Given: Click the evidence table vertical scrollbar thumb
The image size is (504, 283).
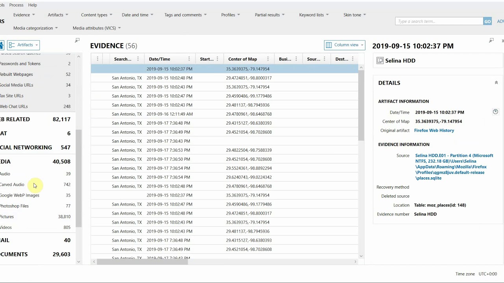Looking at the screenshot, I should click(x=361, y=106).
